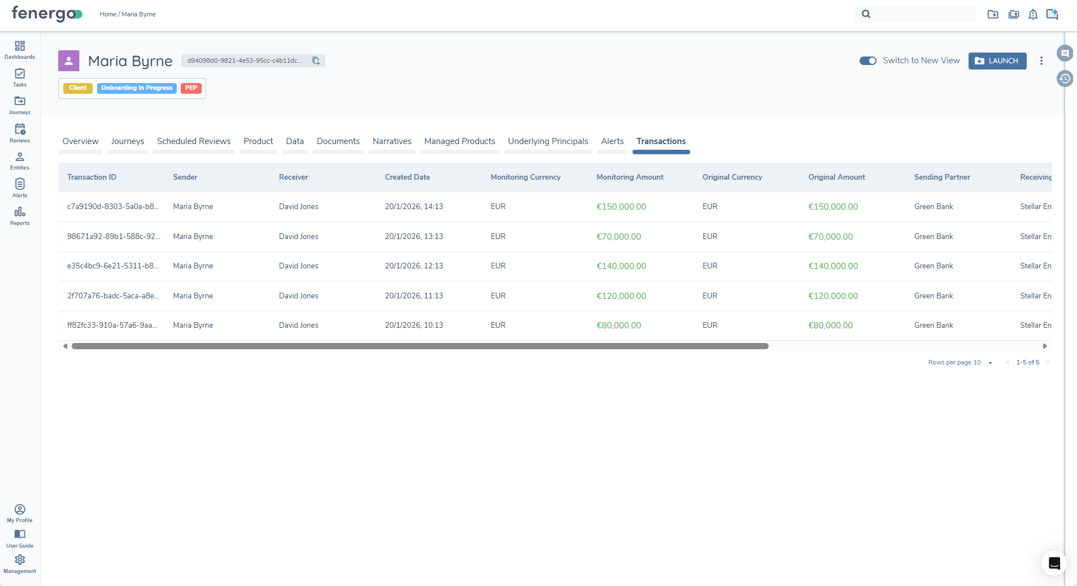
Task: Open the Reviews sidebar icon
Action: (x=20, y=133)
